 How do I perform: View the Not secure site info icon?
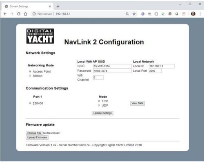[34, 14]
